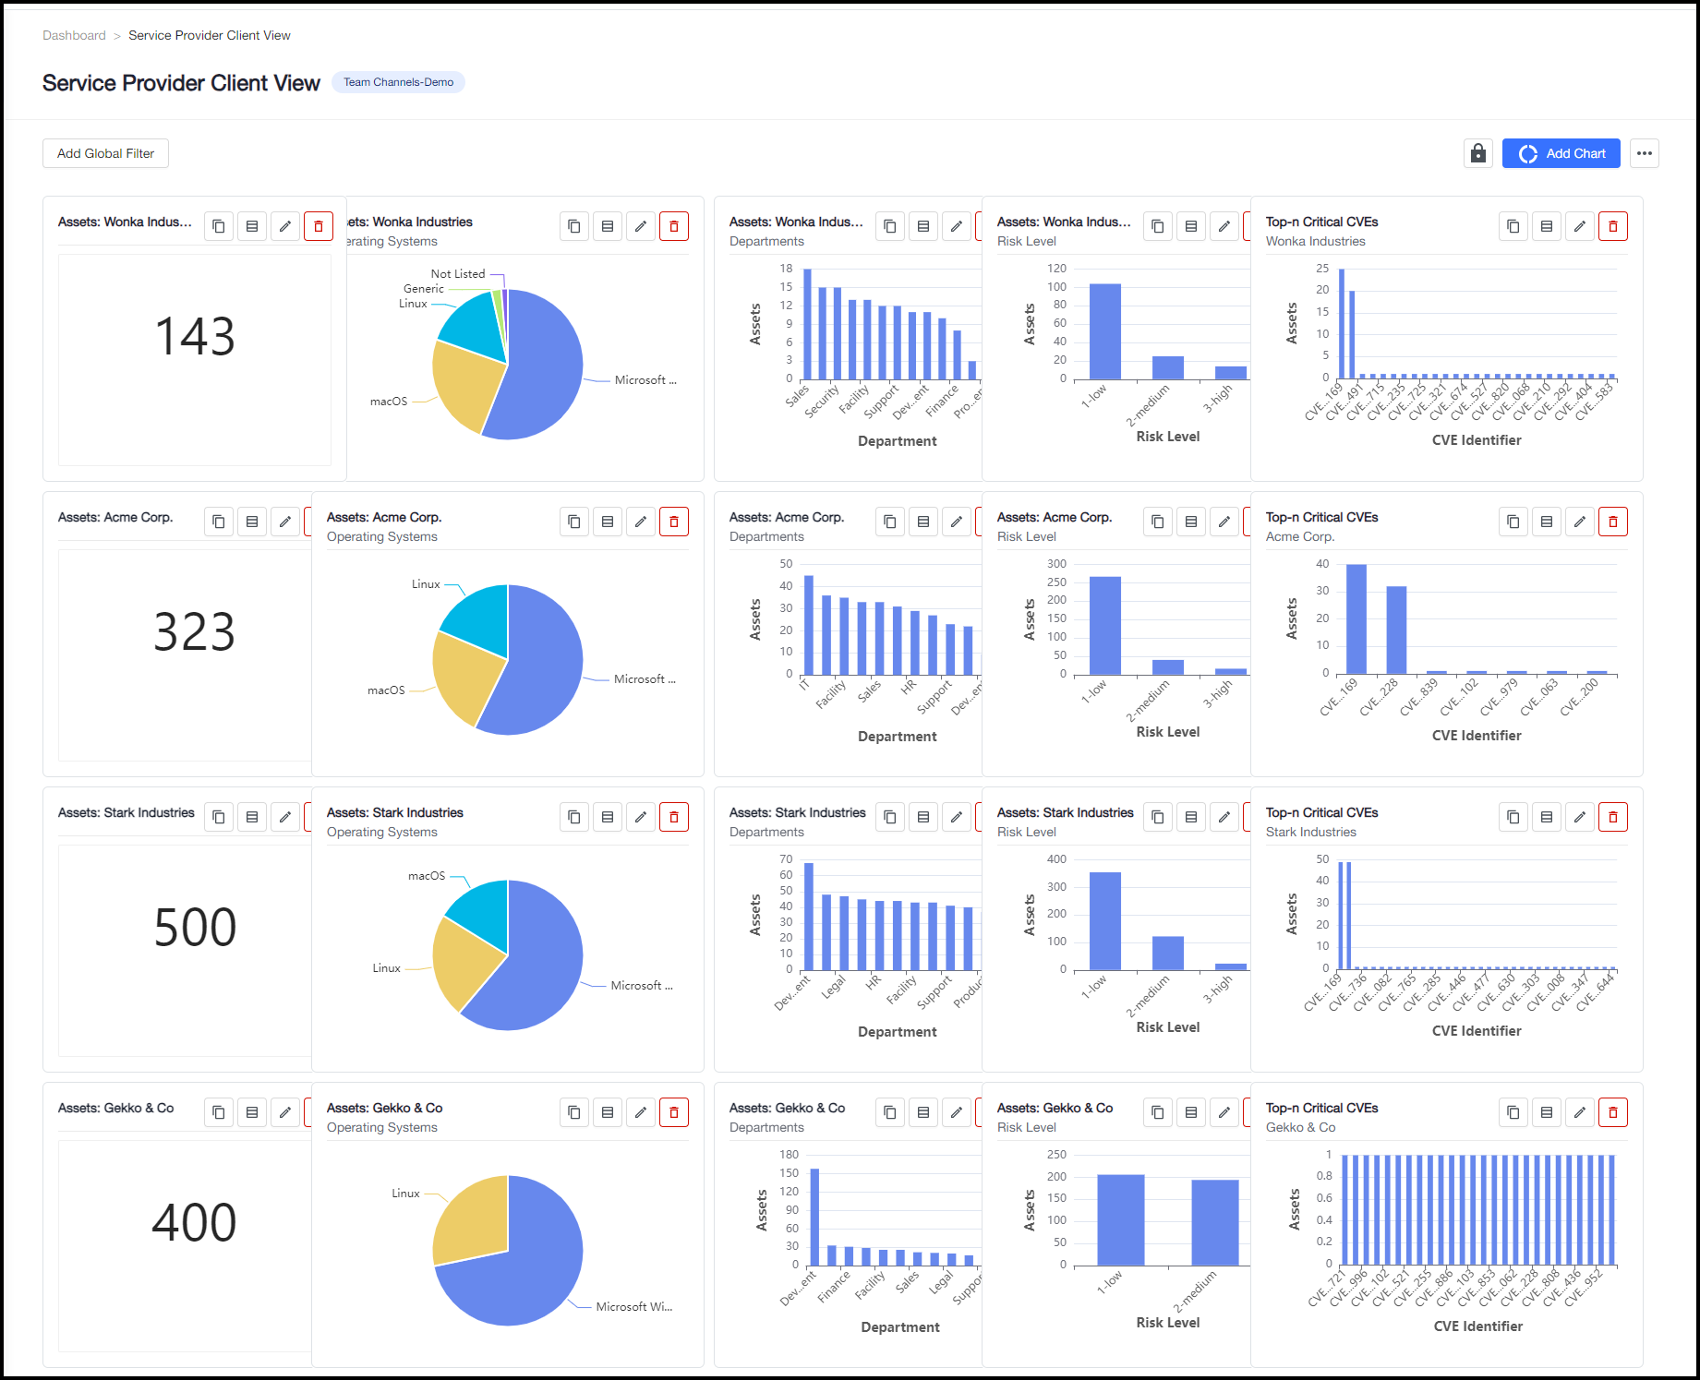The width and height of the screenshot is (1700, 1380).
Task: Show data table for Wonka asset count card
Action: tap(252, 226)
